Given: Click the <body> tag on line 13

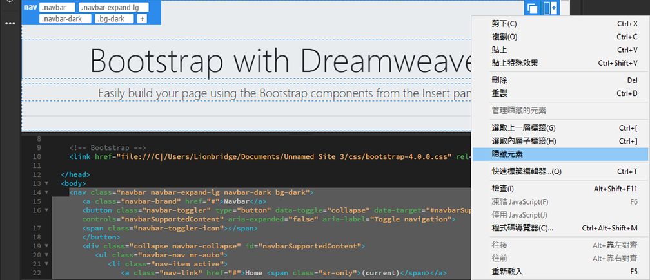Looking at the screenshot, I should tap(74, 183).
